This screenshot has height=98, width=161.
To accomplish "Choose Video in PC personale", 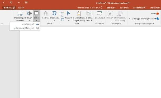I will point(25,28).
